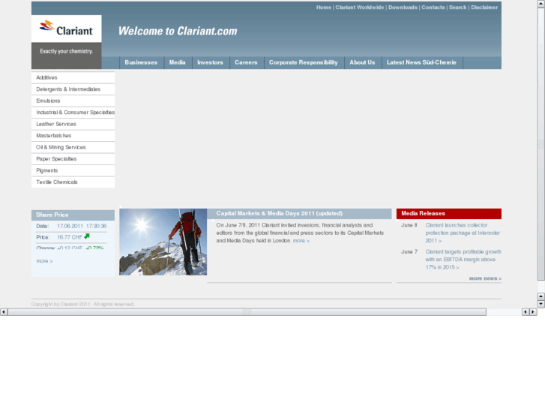The height and width of the screenshot is (409, 545).
Task: Open the About Us menu
Action: point(362,62)
